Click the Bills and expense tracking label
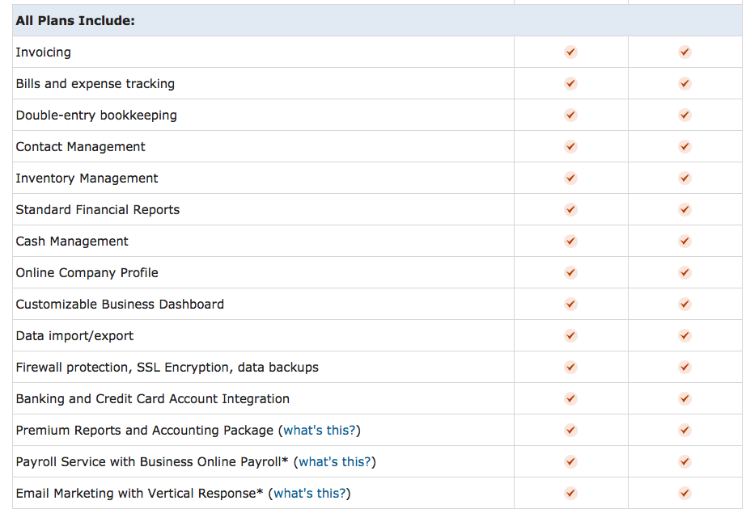 [x=95, y=84]
